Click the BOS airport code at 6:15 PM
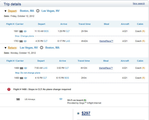 click(67, 78)
